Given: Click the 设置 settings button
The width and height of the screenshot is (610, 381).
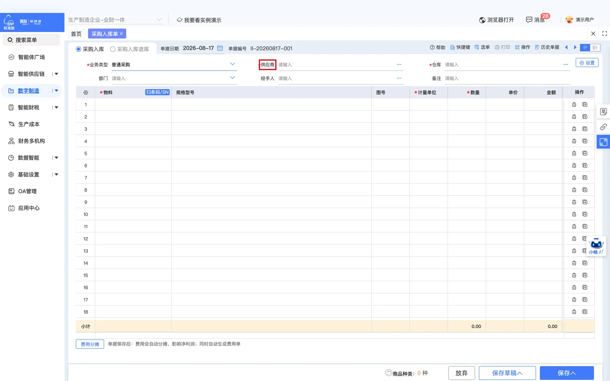Looking at the screenshot, I should click(587, 63).
